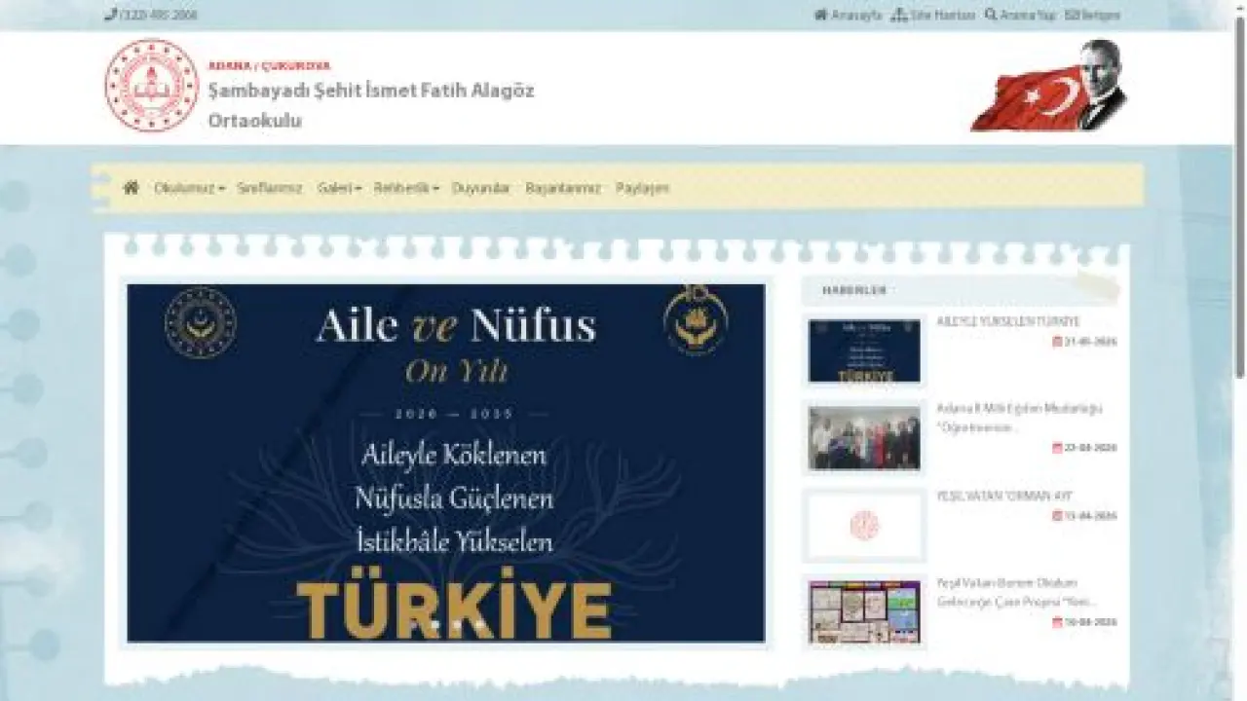
Task: Click the Atatürk and Turkish flag image
Action: coord(1049,86)
